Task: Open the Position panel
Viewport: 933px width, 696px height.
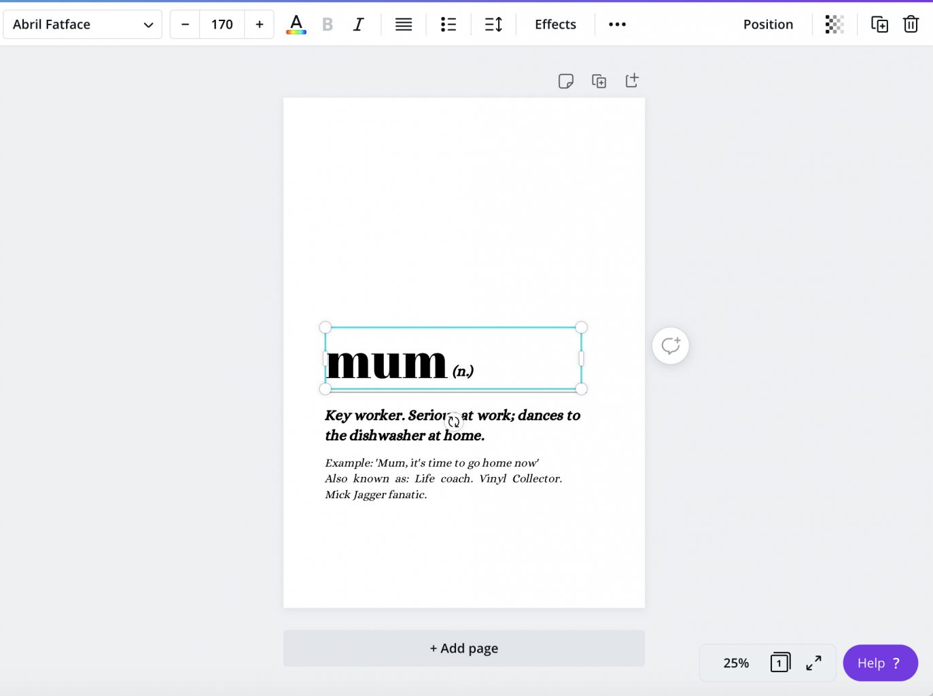Action: point(768,24)
